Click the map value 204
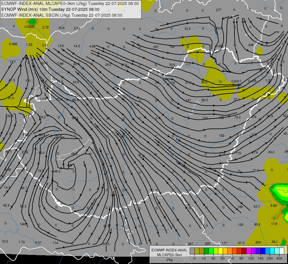The image size is (288, 264). (x=258, y=242)
